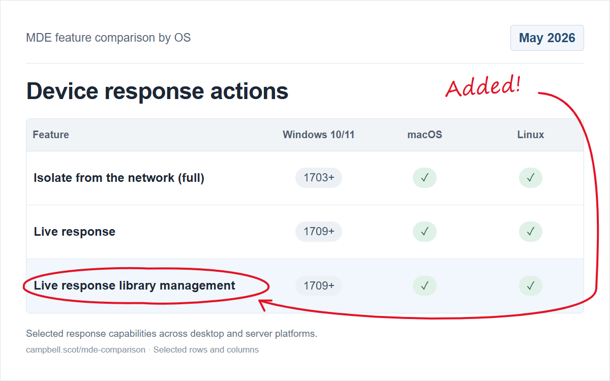Select the Feature column header
This screenshot has height=381, width=610.
(51, 135)
